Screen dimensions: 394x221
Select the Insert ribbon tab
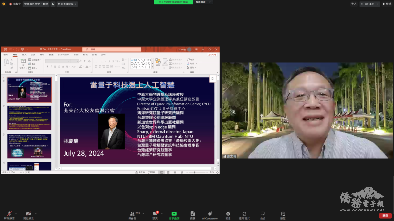coord(24,55)
